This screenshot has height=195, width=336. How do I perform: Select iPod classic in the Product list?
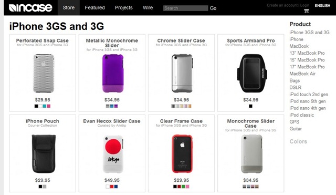click(x=301, y=115)
